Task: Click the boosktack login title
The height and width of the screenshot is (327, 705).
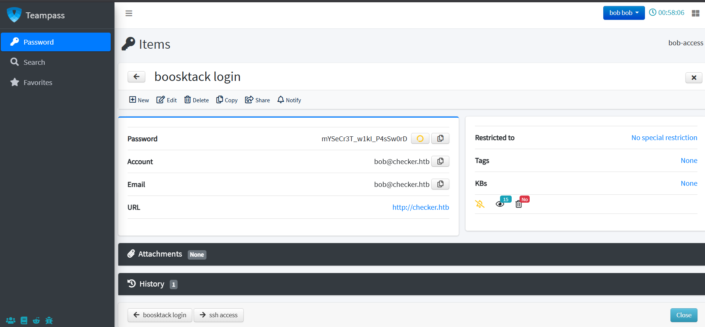Action: coord(197,77)
